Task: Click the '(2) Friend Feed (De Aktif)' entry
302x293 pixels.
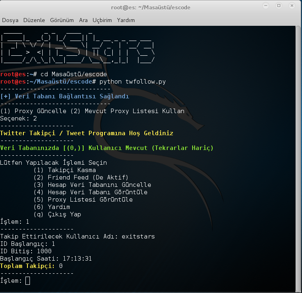Action: pyautogui.click(x=81, y=177)
